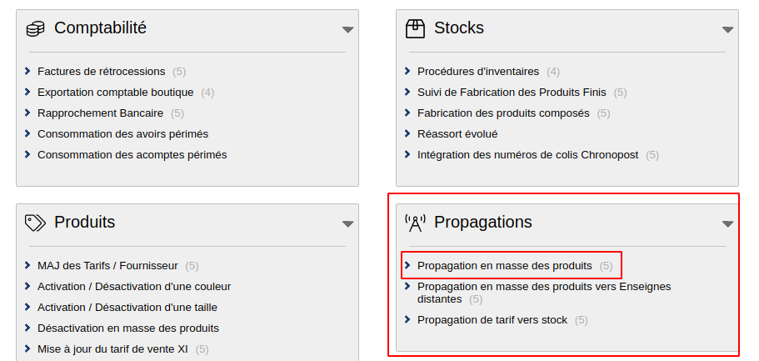The image size is (759, 361).
Task: Select Désactivation en masse des produits
Action: coord(127,328)
